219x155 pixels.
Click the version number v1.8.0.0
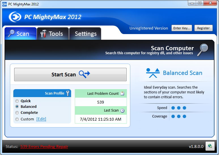click(x=196, y=146)
